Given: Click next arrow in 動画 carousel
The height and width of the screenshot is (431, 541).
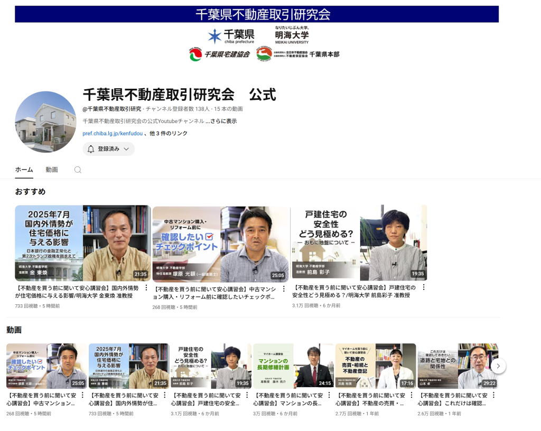Looking at the screenshot, I should point(498,366).
